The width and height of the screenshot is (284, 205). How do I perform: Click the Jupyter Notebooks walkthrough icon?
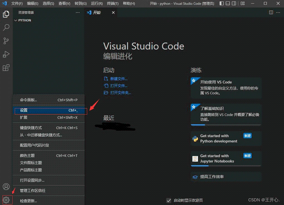[195, 159]
